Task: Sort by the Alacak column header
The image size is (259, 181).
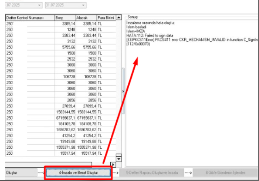Action: pos(86,18)
